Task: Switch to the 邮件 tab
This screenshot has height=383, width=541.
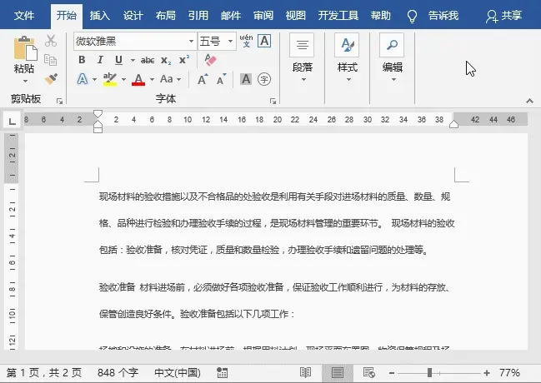Action: pos(231,16)
